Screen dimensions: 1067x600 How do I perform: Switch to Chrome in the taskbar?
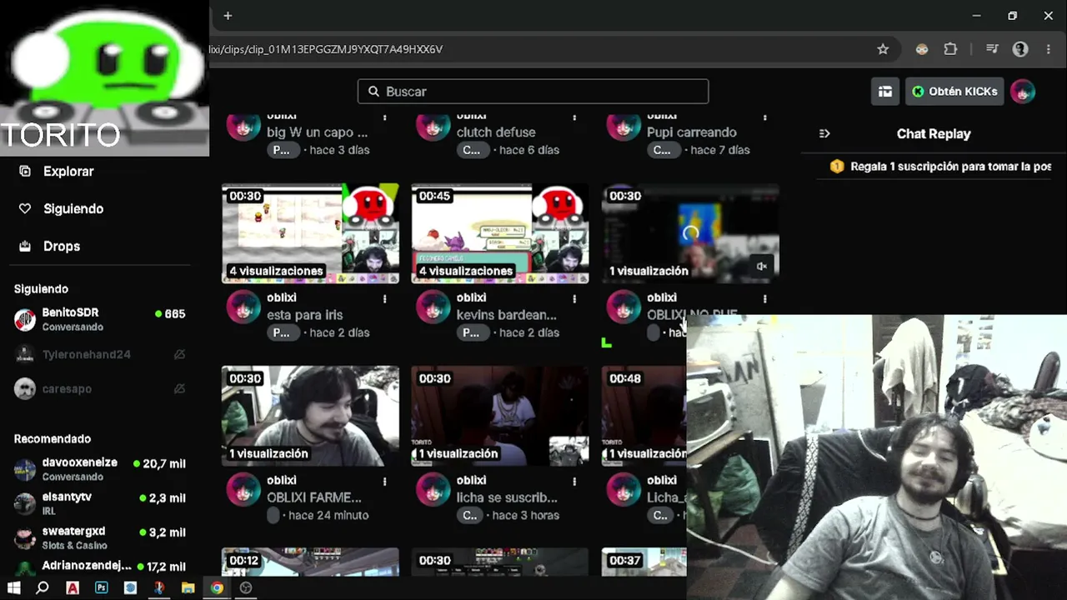(x=217, y=588)
